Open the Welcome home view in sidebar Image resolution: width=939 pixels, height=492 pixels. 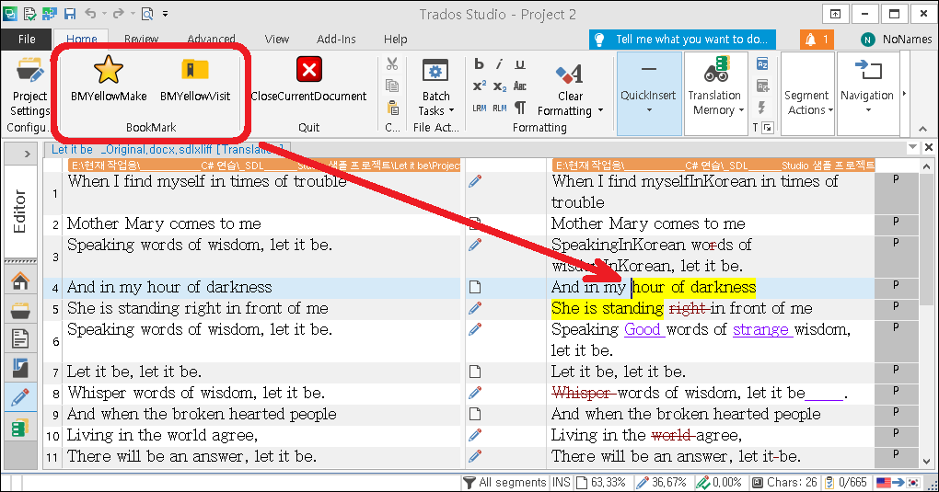point(19,280)
